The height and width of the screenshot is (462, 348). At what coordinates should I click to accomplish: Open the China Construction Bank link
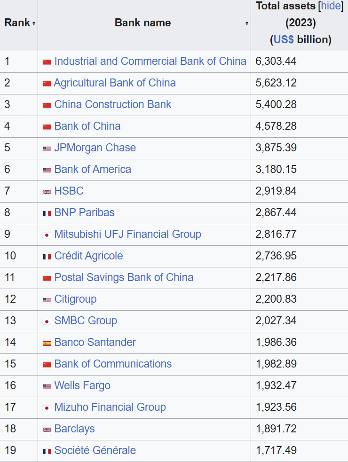pyautogui.click(x=113, y=104)
